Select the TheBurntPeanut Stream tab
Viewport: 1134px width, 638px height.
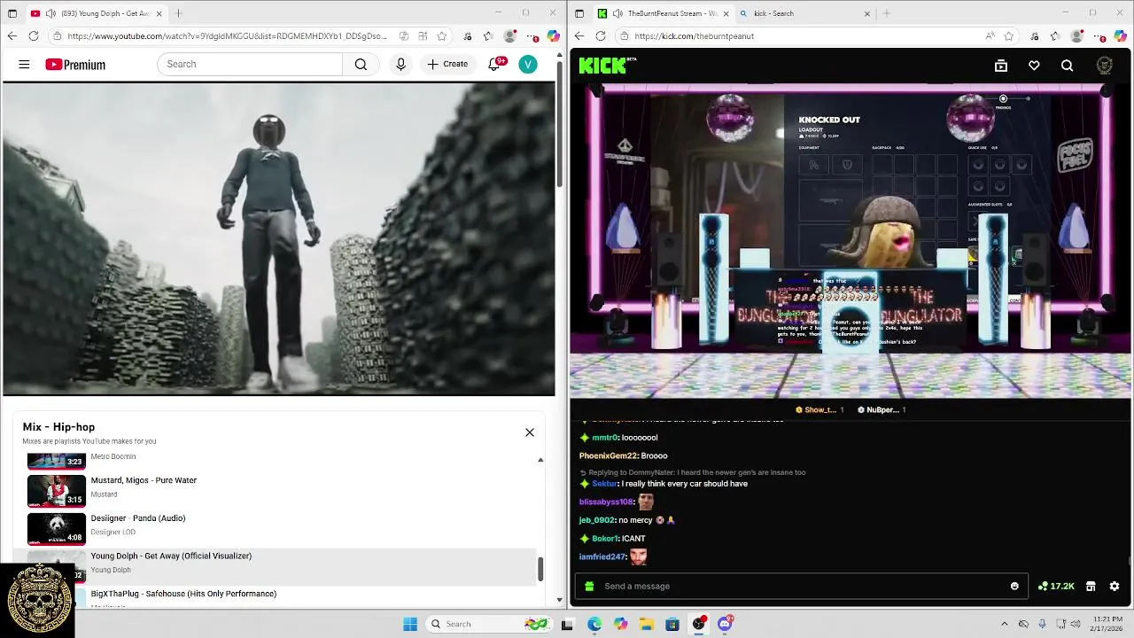(663, 13)
